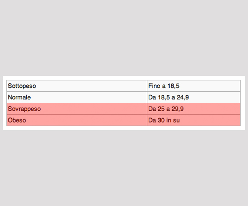This screenshot has width=248, height=206.
Task: Click the "Da 30 in su" cell
Action: point(194,120)
